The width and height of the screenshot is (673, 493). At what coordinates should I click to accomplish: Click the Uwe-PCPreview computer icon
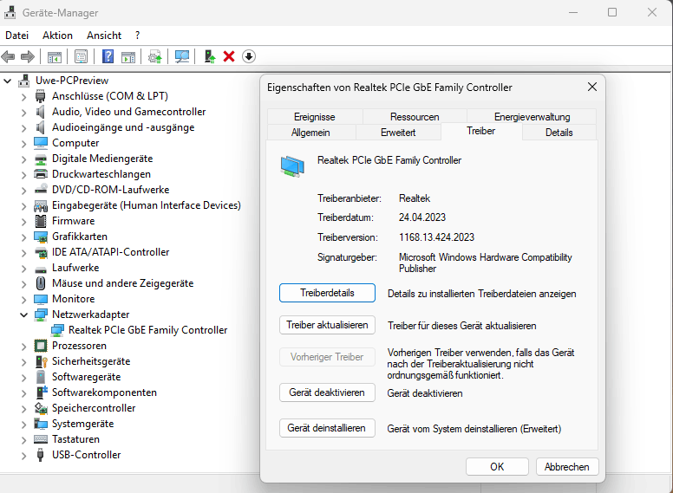click(24, 81)
